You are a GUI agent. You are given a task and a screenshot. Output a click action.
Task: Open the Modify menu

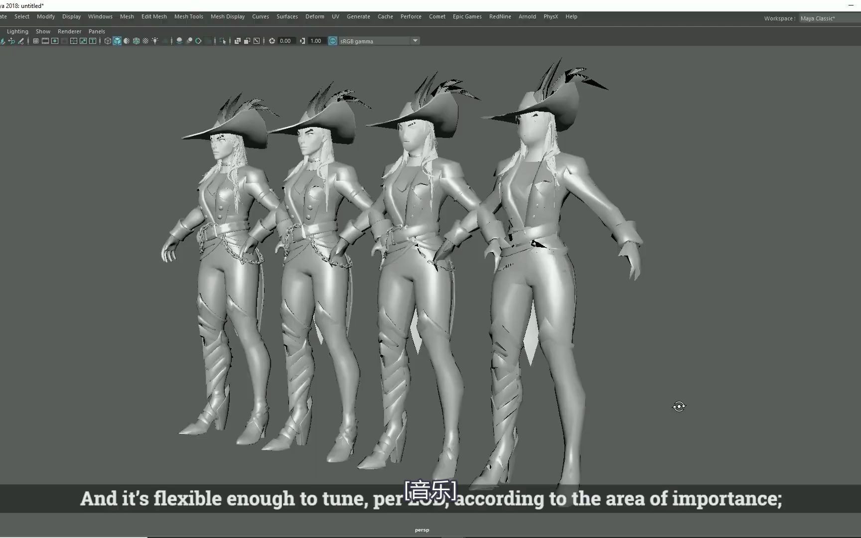tap(46, 16)
